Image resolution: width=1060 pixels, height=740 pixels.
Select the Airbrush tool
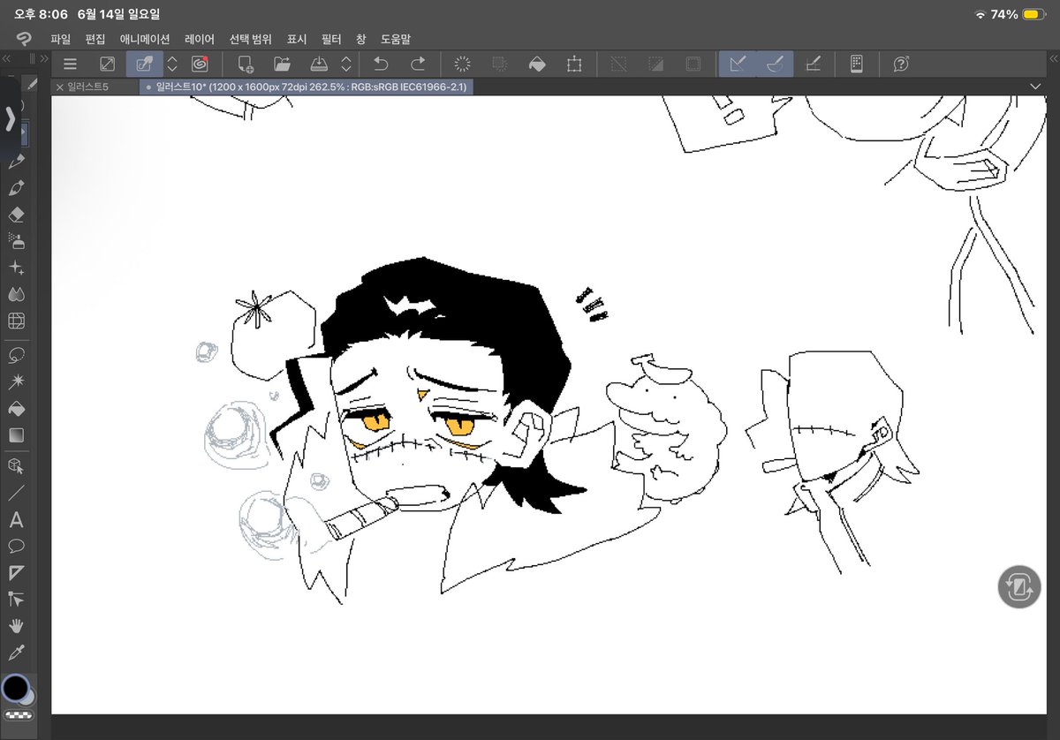(x=16, y=240)
